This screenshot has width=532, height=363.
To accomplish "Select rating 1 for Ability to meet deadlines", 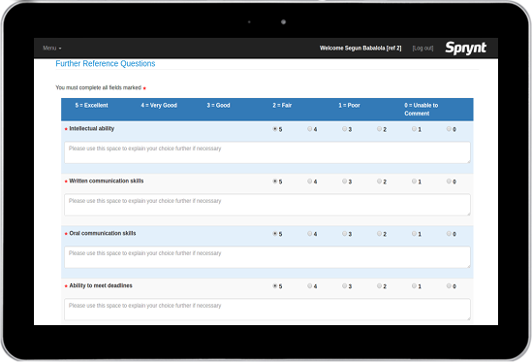I will coord(415,286).
